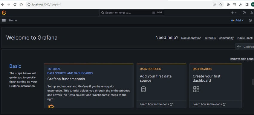Click the Grafana icon in tutorial card
Image resolution: width=254 pixels, height=115 pixels.
tap(51, 106)
